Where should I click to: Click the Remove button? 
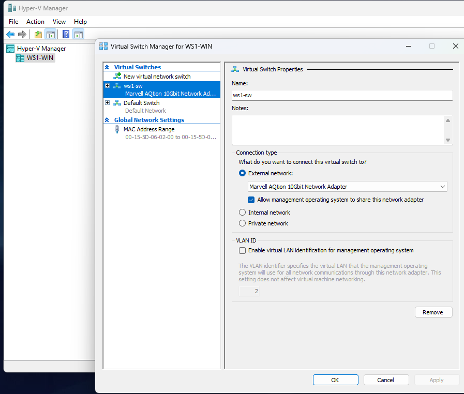[x=433, y=312]
